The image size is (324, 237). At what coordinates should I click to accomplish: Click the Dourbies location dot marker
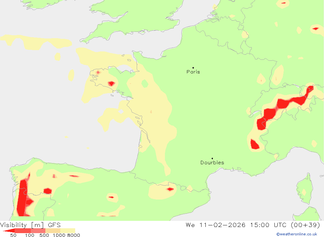[x=212, y=158]
